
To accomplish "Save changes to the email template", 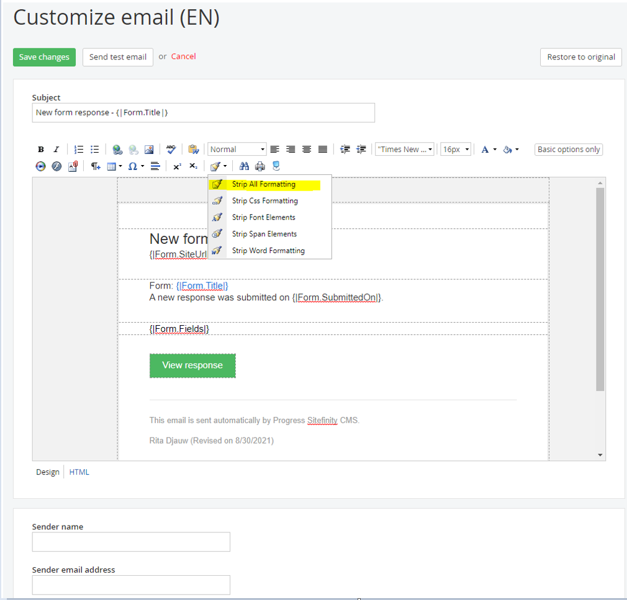I will pyautogui.click(x=44, y=57).
